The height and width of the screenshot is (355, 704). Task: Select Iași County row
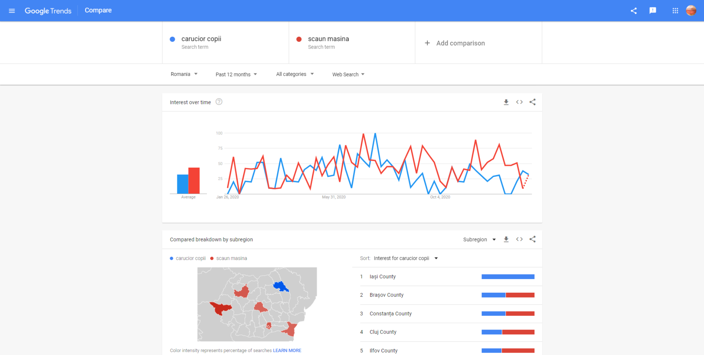pos(447,276)
